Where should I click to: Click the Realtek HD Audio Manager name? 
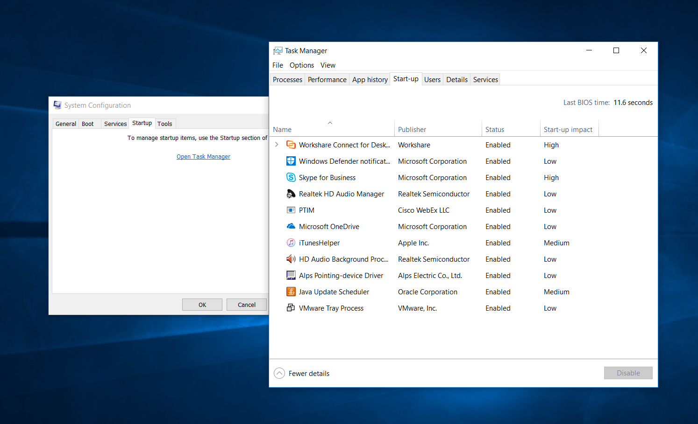click(342, 194)
